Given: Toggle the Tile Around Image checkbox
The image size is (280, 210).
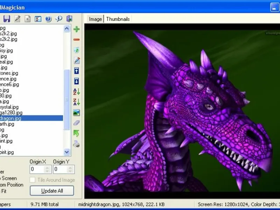Looking at the screenshot, I should tap(32, 180).
